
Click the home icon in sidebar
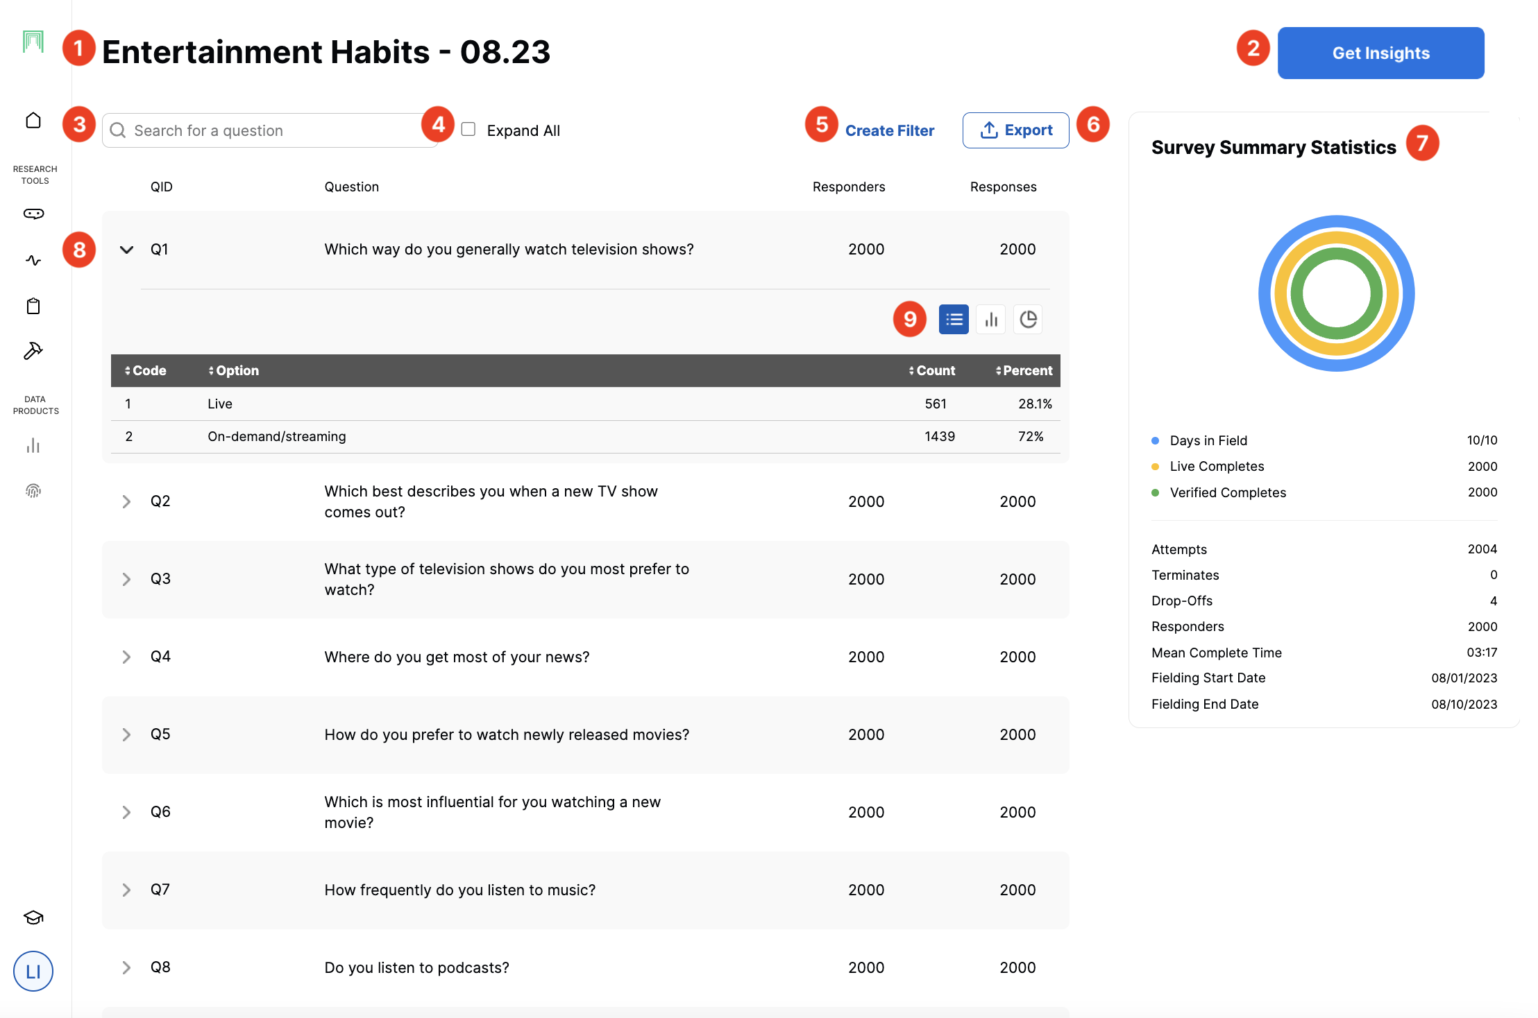pyautogui.click(x=33, y=121)
